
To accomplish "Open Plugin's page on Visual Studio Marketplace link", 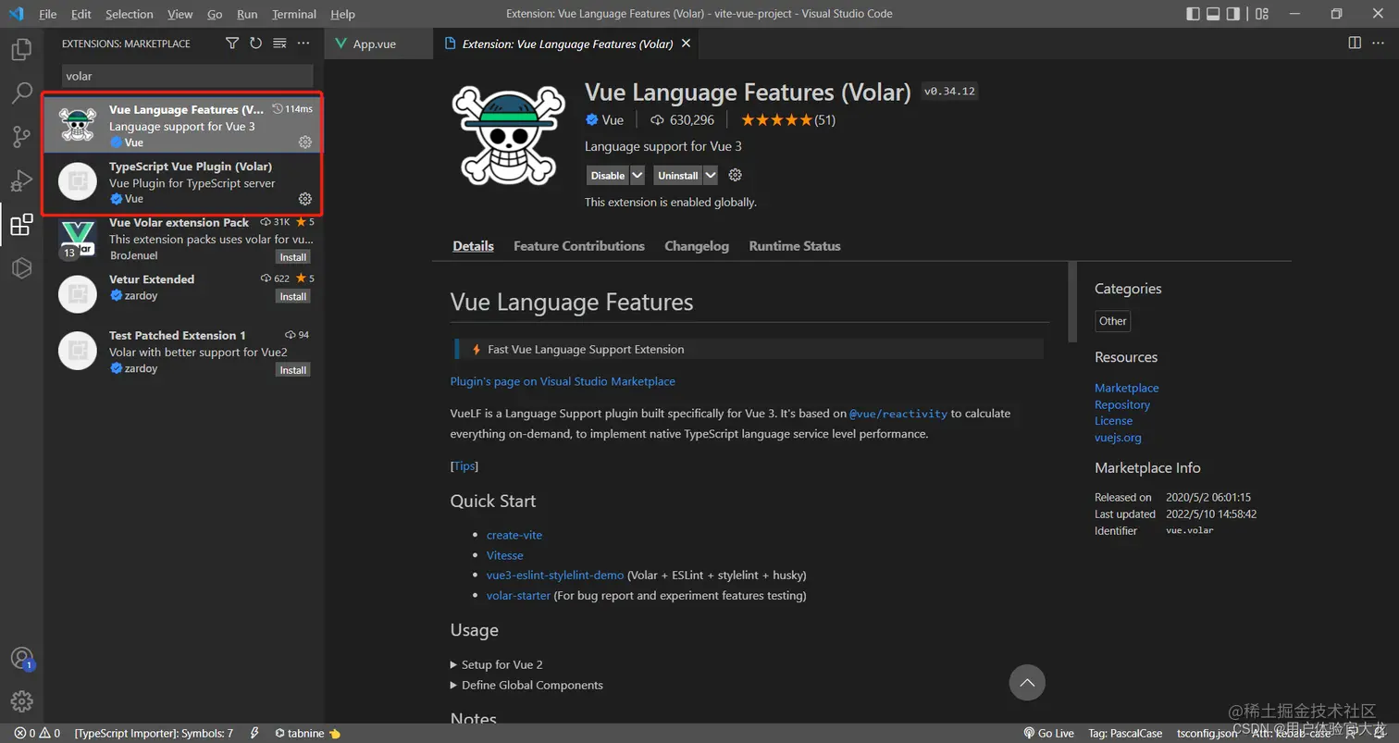I will pyautogui.click(x=563, y=381).
